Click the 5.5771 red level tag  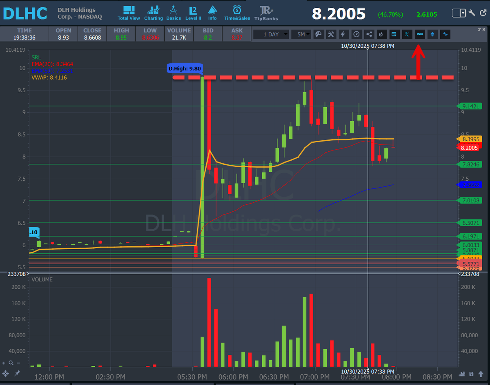coord(470,264)
